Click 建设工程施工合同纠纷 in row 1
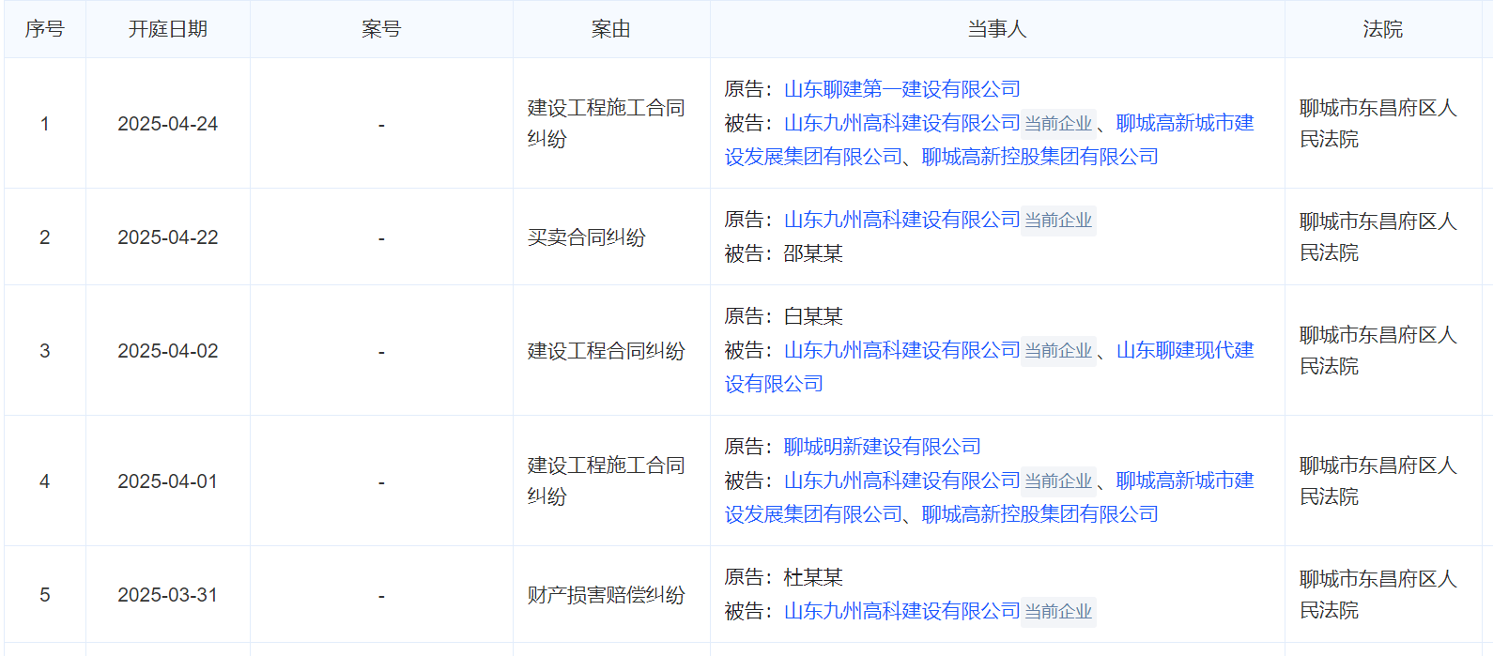 pyautogui.click(x=606, y=123)
